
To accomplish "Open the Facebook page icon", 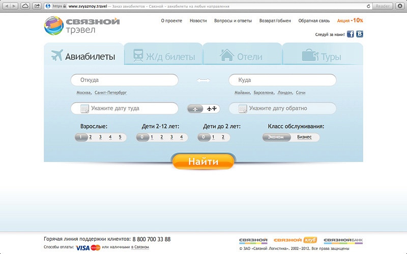I will click(x=350, y=35).
